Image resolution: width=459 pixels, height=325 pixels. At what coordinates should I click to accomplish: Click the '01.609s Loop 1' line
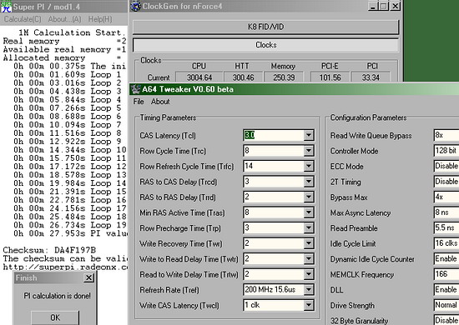(x=67, y=74)
